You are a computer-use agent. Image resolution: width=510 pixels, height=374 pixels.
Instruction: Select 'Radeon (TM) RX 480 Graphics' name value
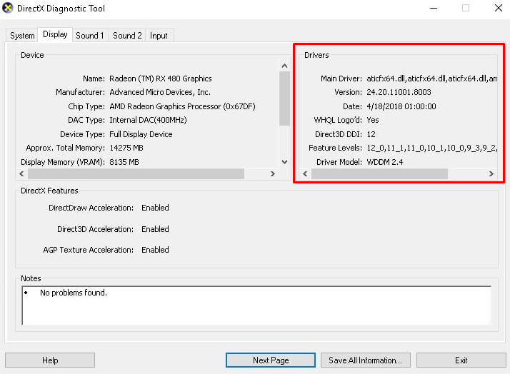[x=160, y=79]
